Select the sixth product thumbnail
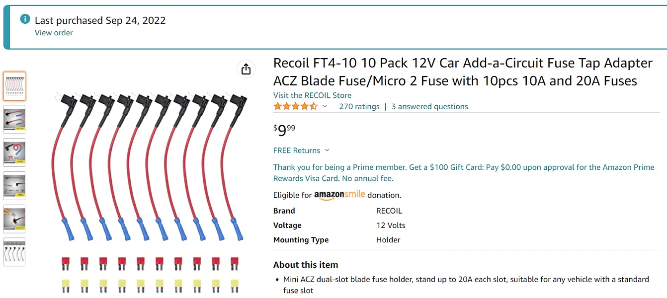Viewport: 667px width, 298px height. pyautogui.click(x=14, y=252)
